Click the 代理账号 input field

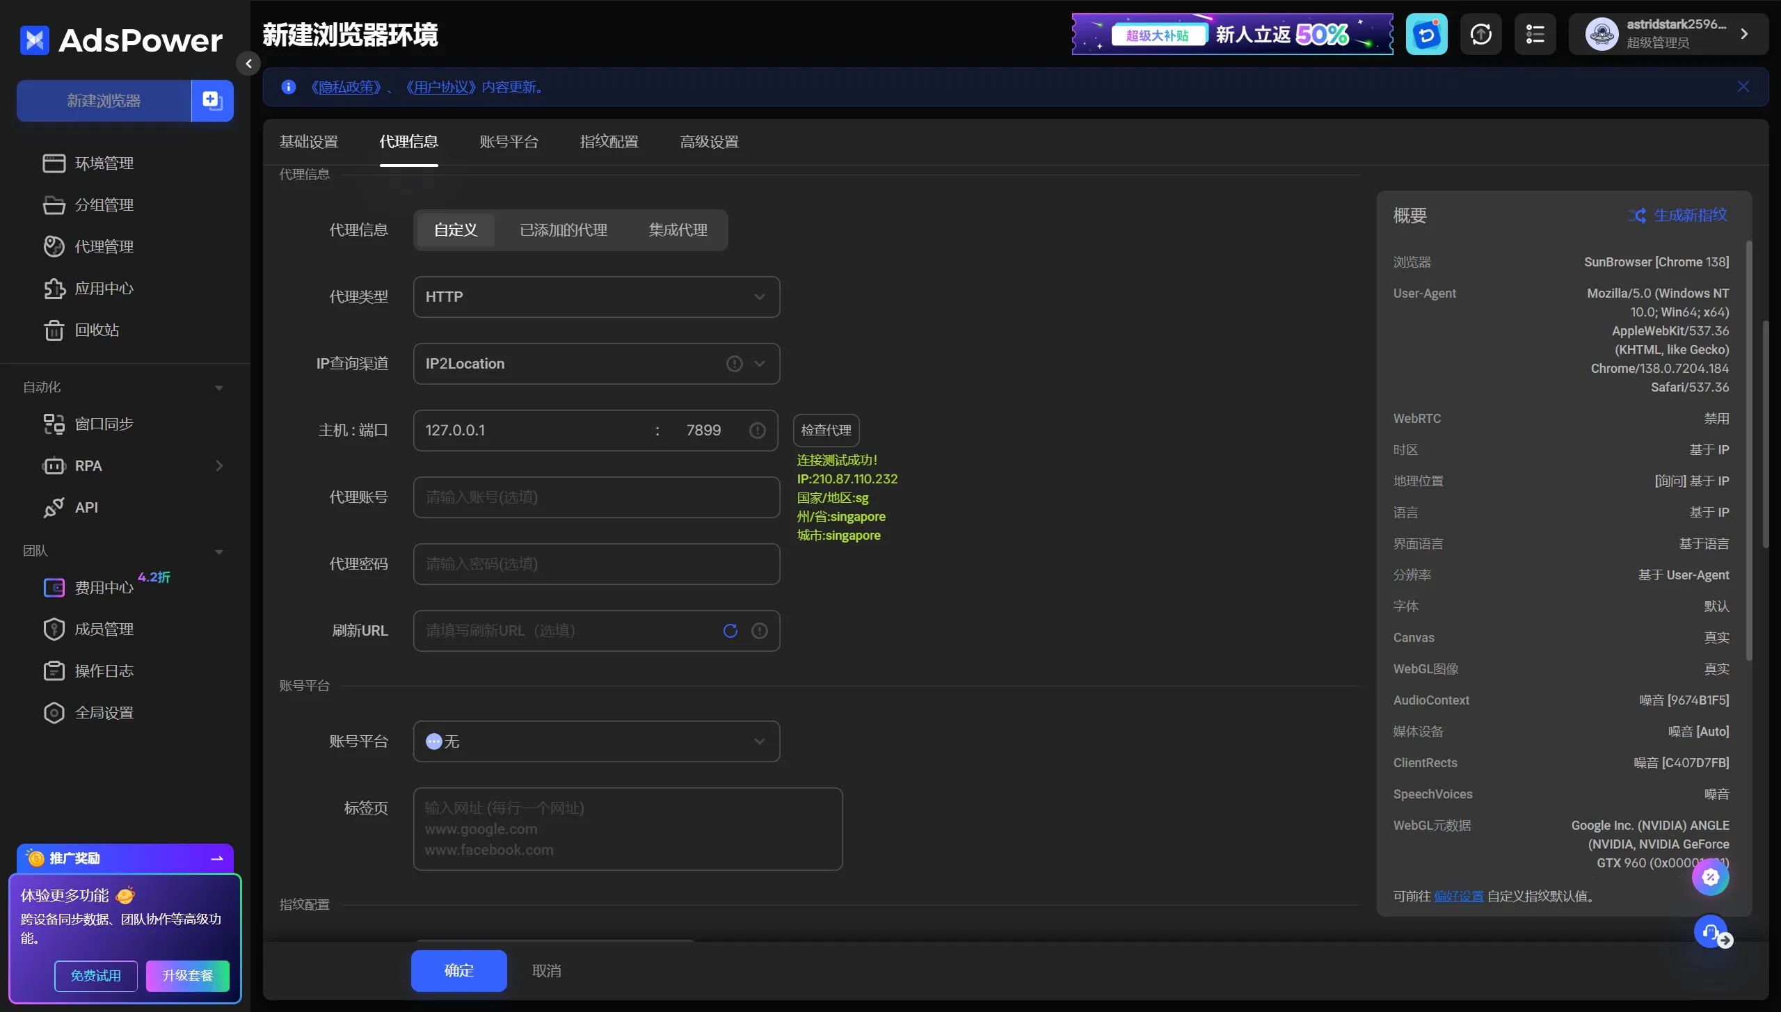pos(596,497)
